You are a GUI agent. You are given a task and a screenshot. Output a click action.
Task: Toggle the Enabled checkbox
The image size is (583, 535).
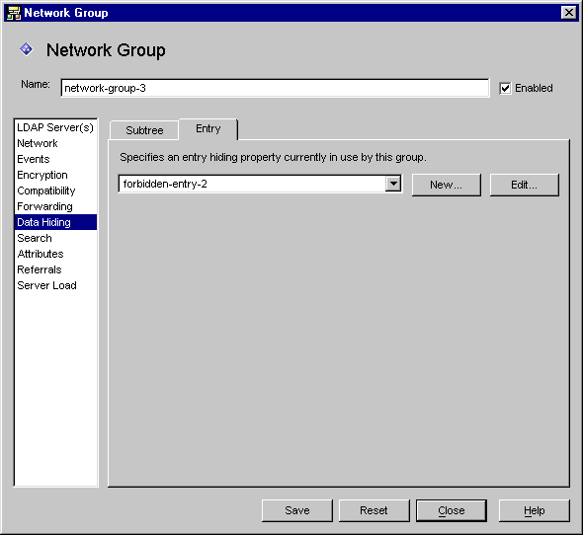(x=505, y=89)
